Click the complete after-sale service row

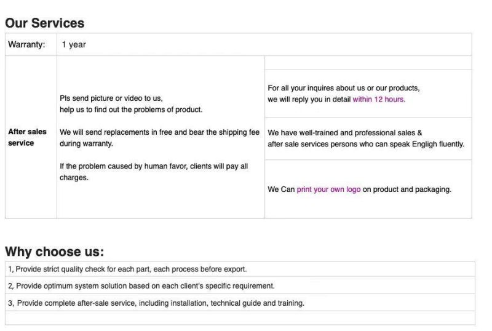pos(240,303)
